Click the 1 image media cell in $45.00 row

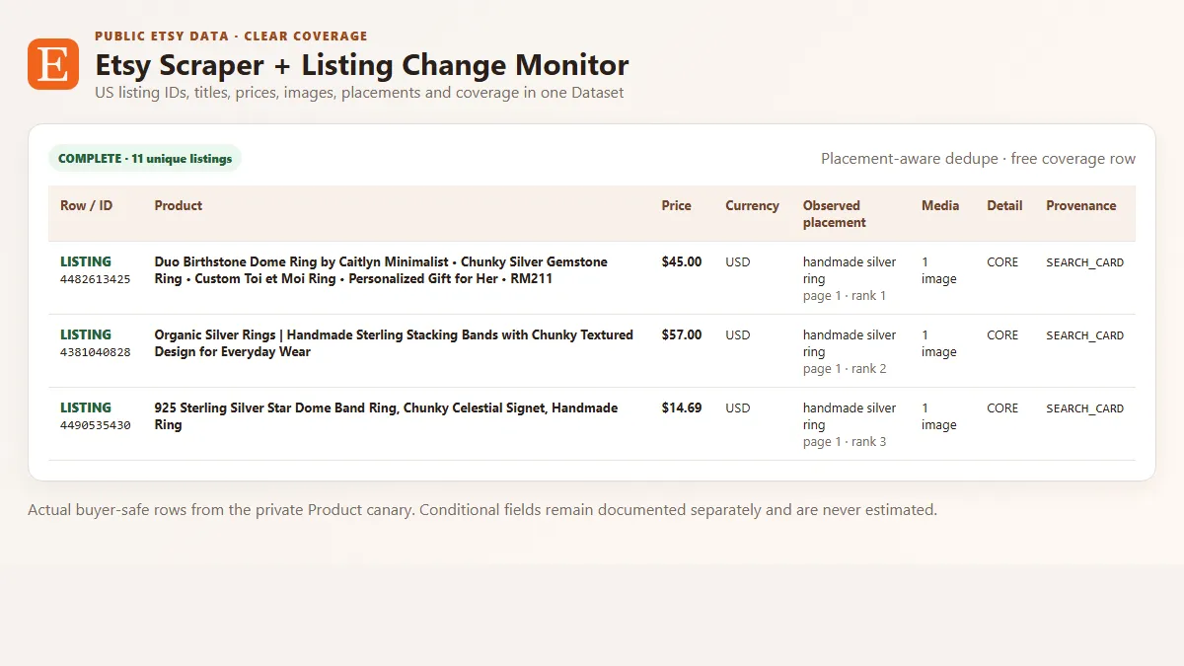(x=939, y=270)
